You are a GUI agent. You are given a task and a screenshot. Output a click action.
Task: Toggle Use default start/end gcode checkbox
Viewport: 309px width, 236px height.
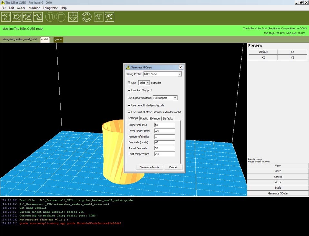(129, 105)
